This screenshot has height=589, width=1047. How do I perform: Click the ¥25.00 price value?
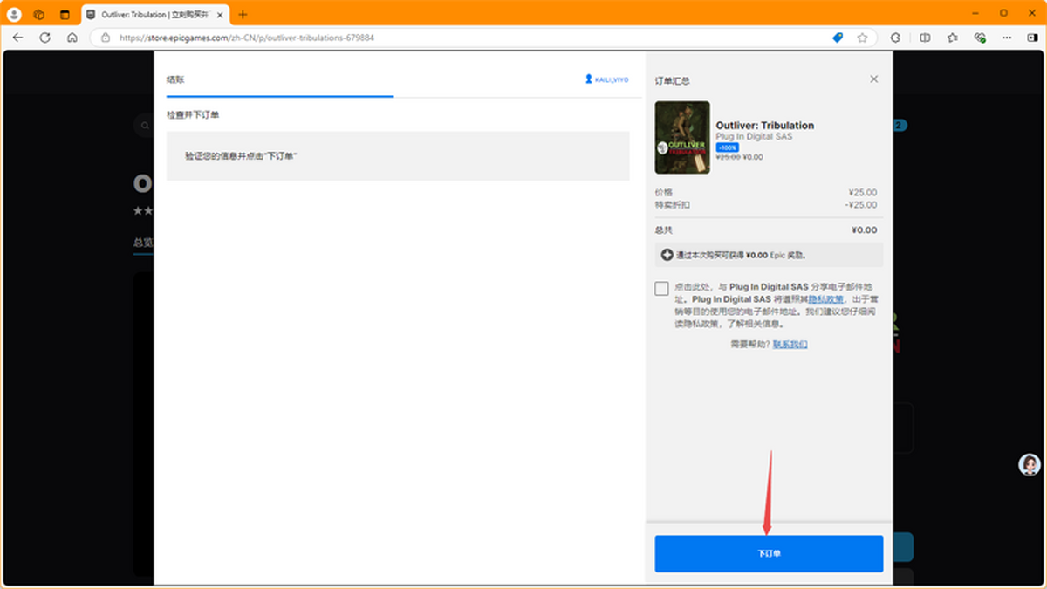coord(863,192)
